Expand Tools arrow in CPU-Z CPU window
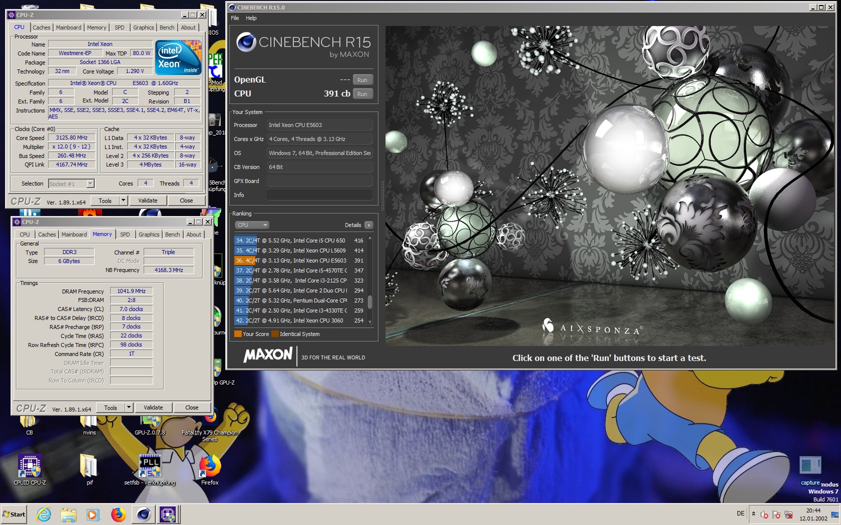Viewport: 841px width, 525px height. 123,200
